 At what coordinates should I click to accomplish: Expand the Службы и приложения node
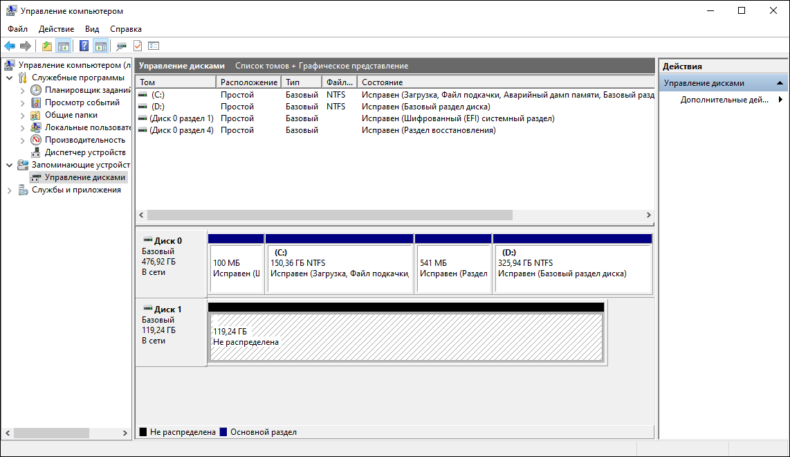pos(10,190)
